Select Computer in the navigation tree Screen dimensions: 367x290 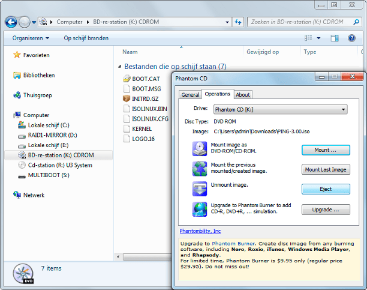[36, 115]
